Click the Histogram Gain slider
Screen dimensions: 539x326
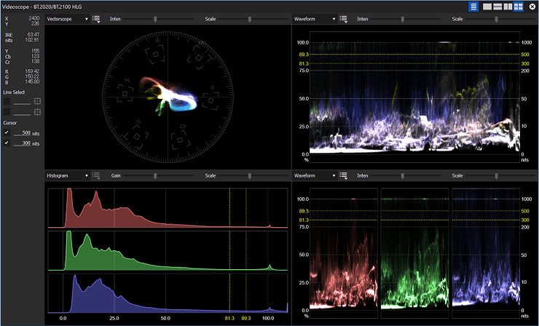point(154,176)
